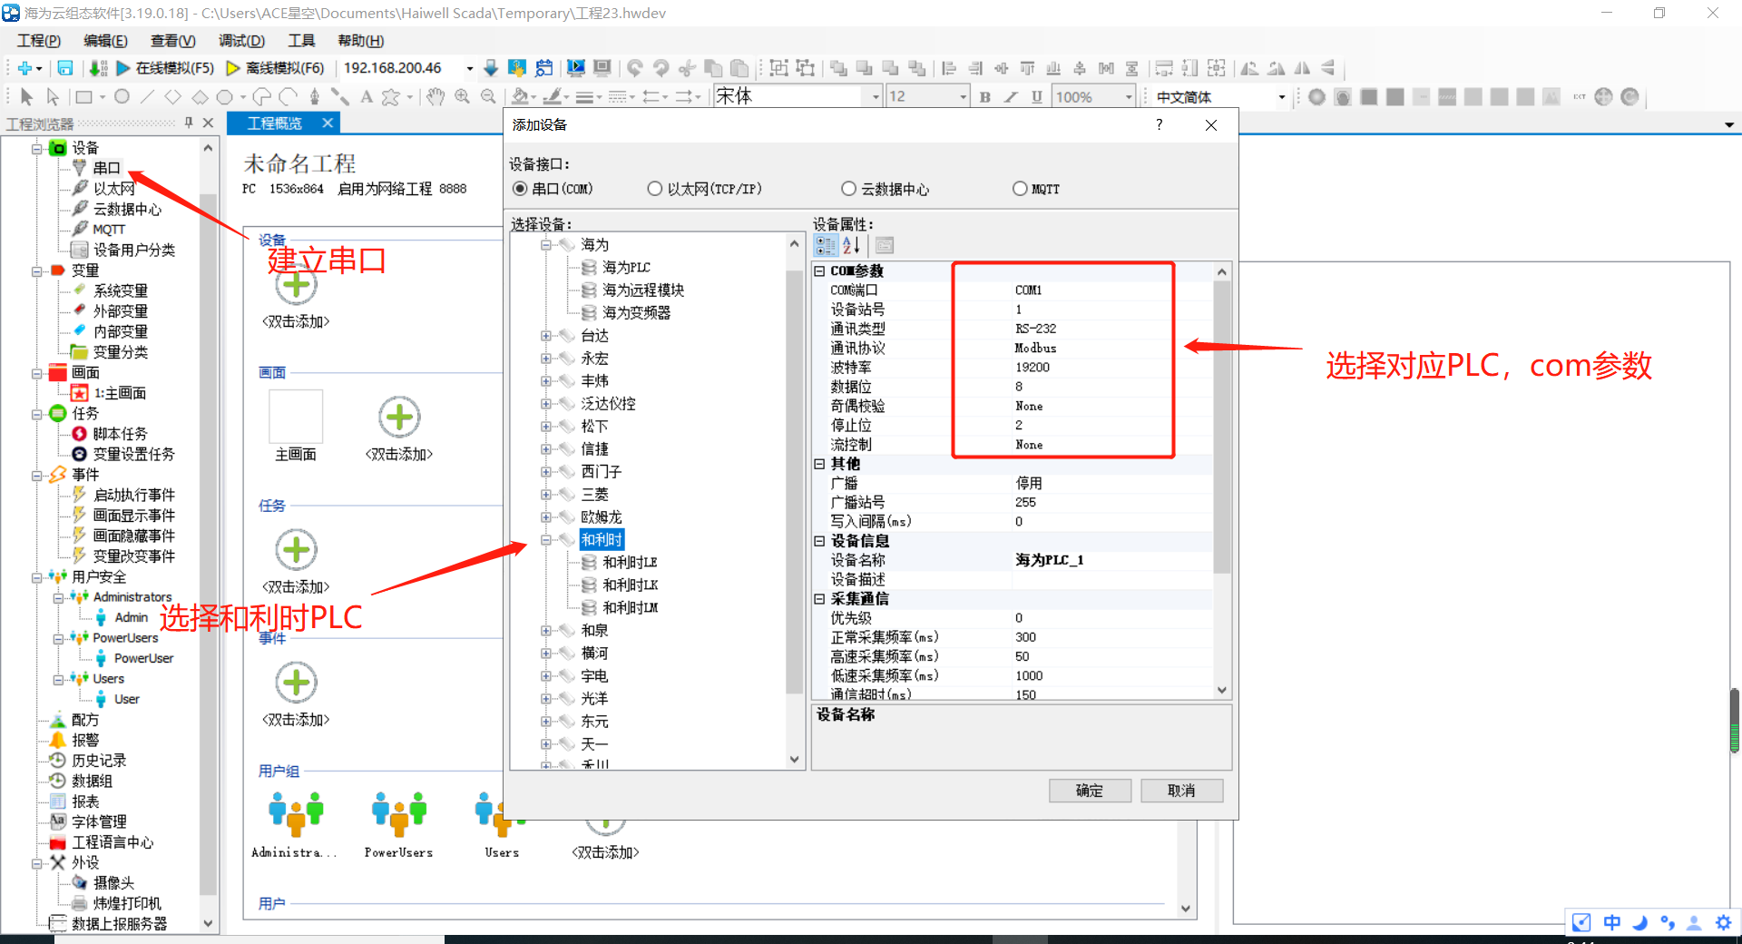Click the 中 input method tray icon
This screenshot has width=1742, height=944.
pos(1612,922)
